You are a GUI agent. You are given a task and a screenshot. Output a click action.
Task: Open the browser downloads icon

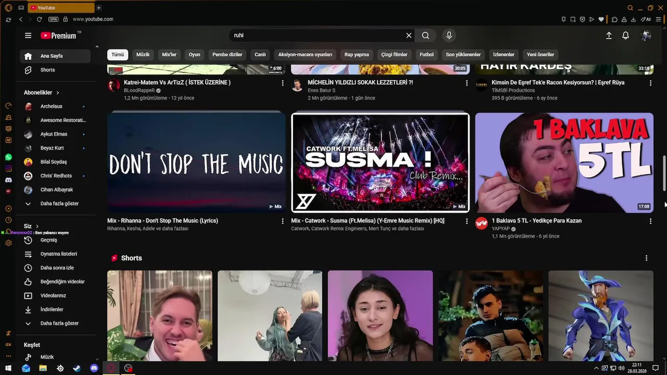pos(633,19)
